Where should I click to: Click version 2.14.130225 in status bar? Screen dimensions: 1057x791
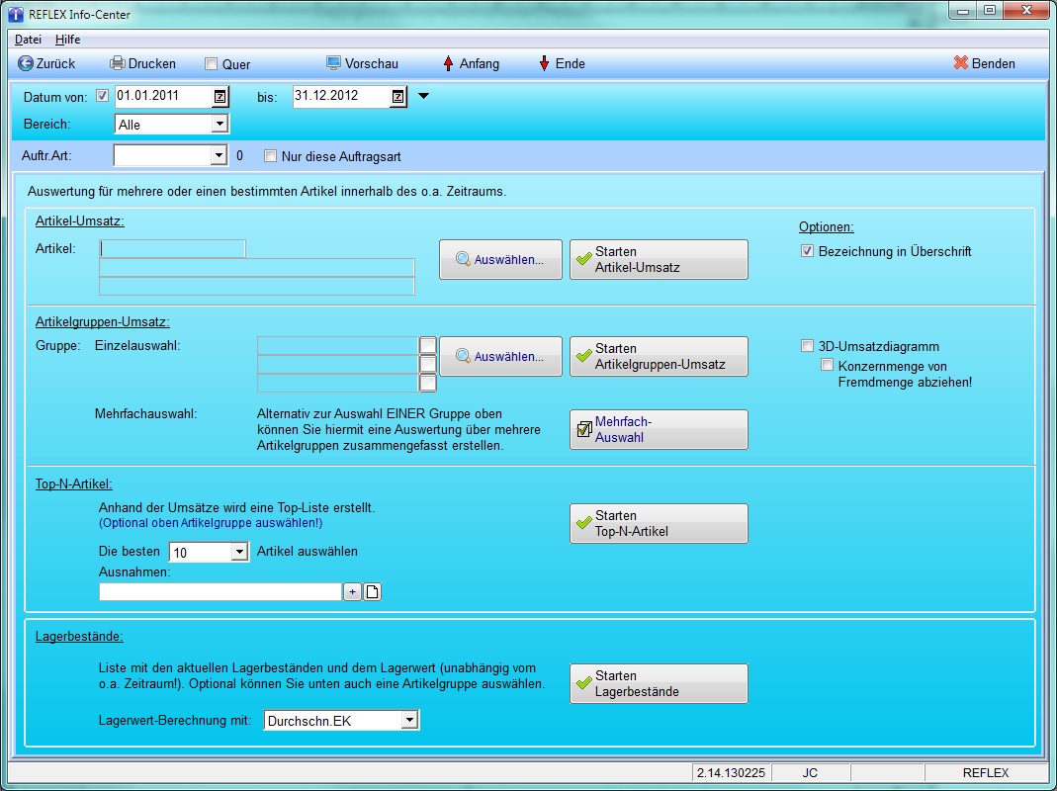coord(731,773)
